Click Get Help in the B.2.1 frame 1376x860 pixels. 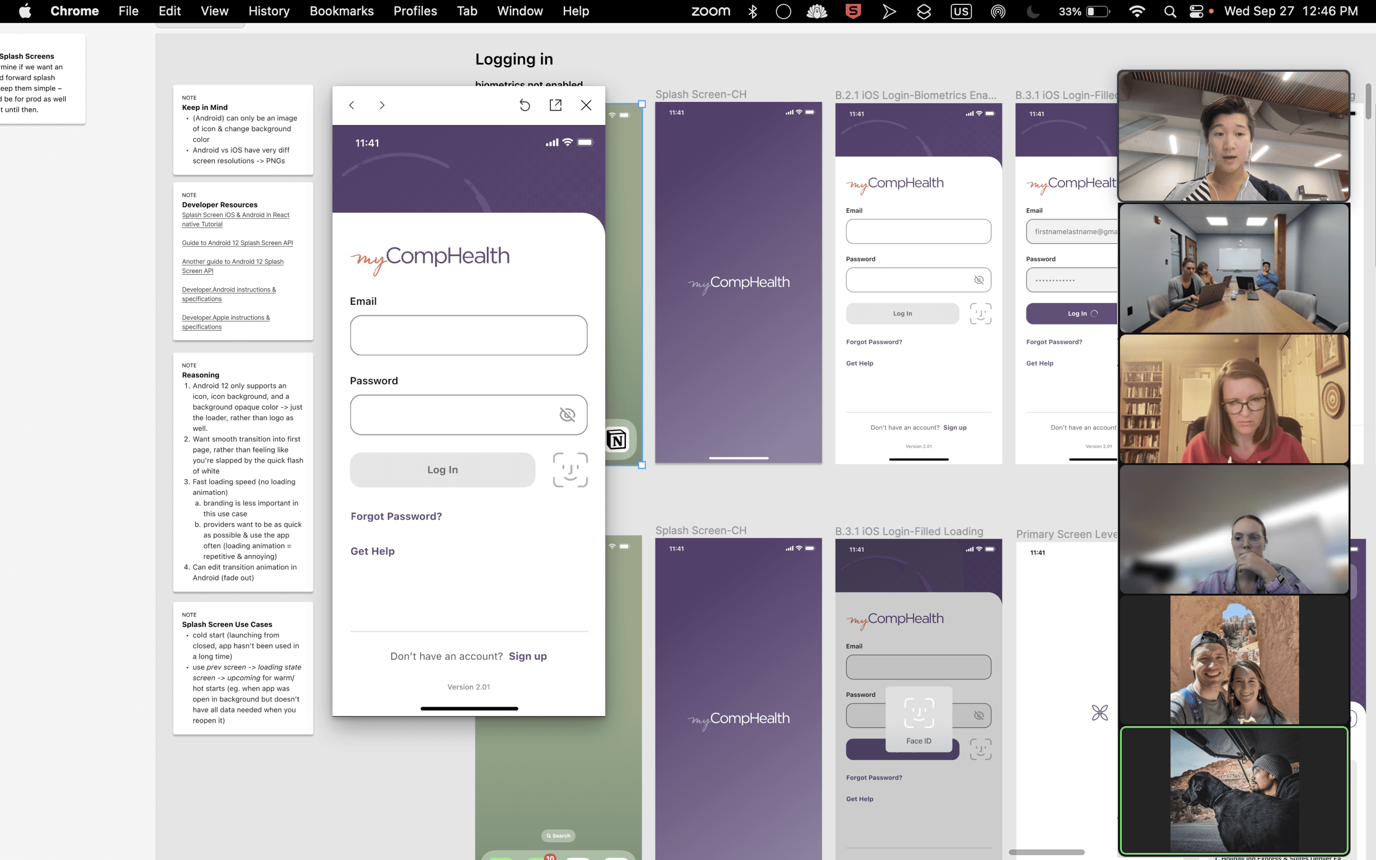(860, 363)
